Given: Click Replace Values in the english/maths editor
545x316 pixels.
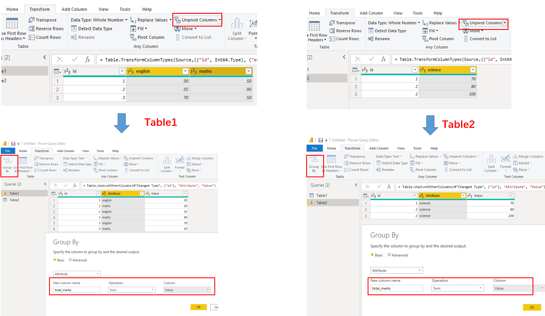Looking at the screenshot, I should [149, 20].
